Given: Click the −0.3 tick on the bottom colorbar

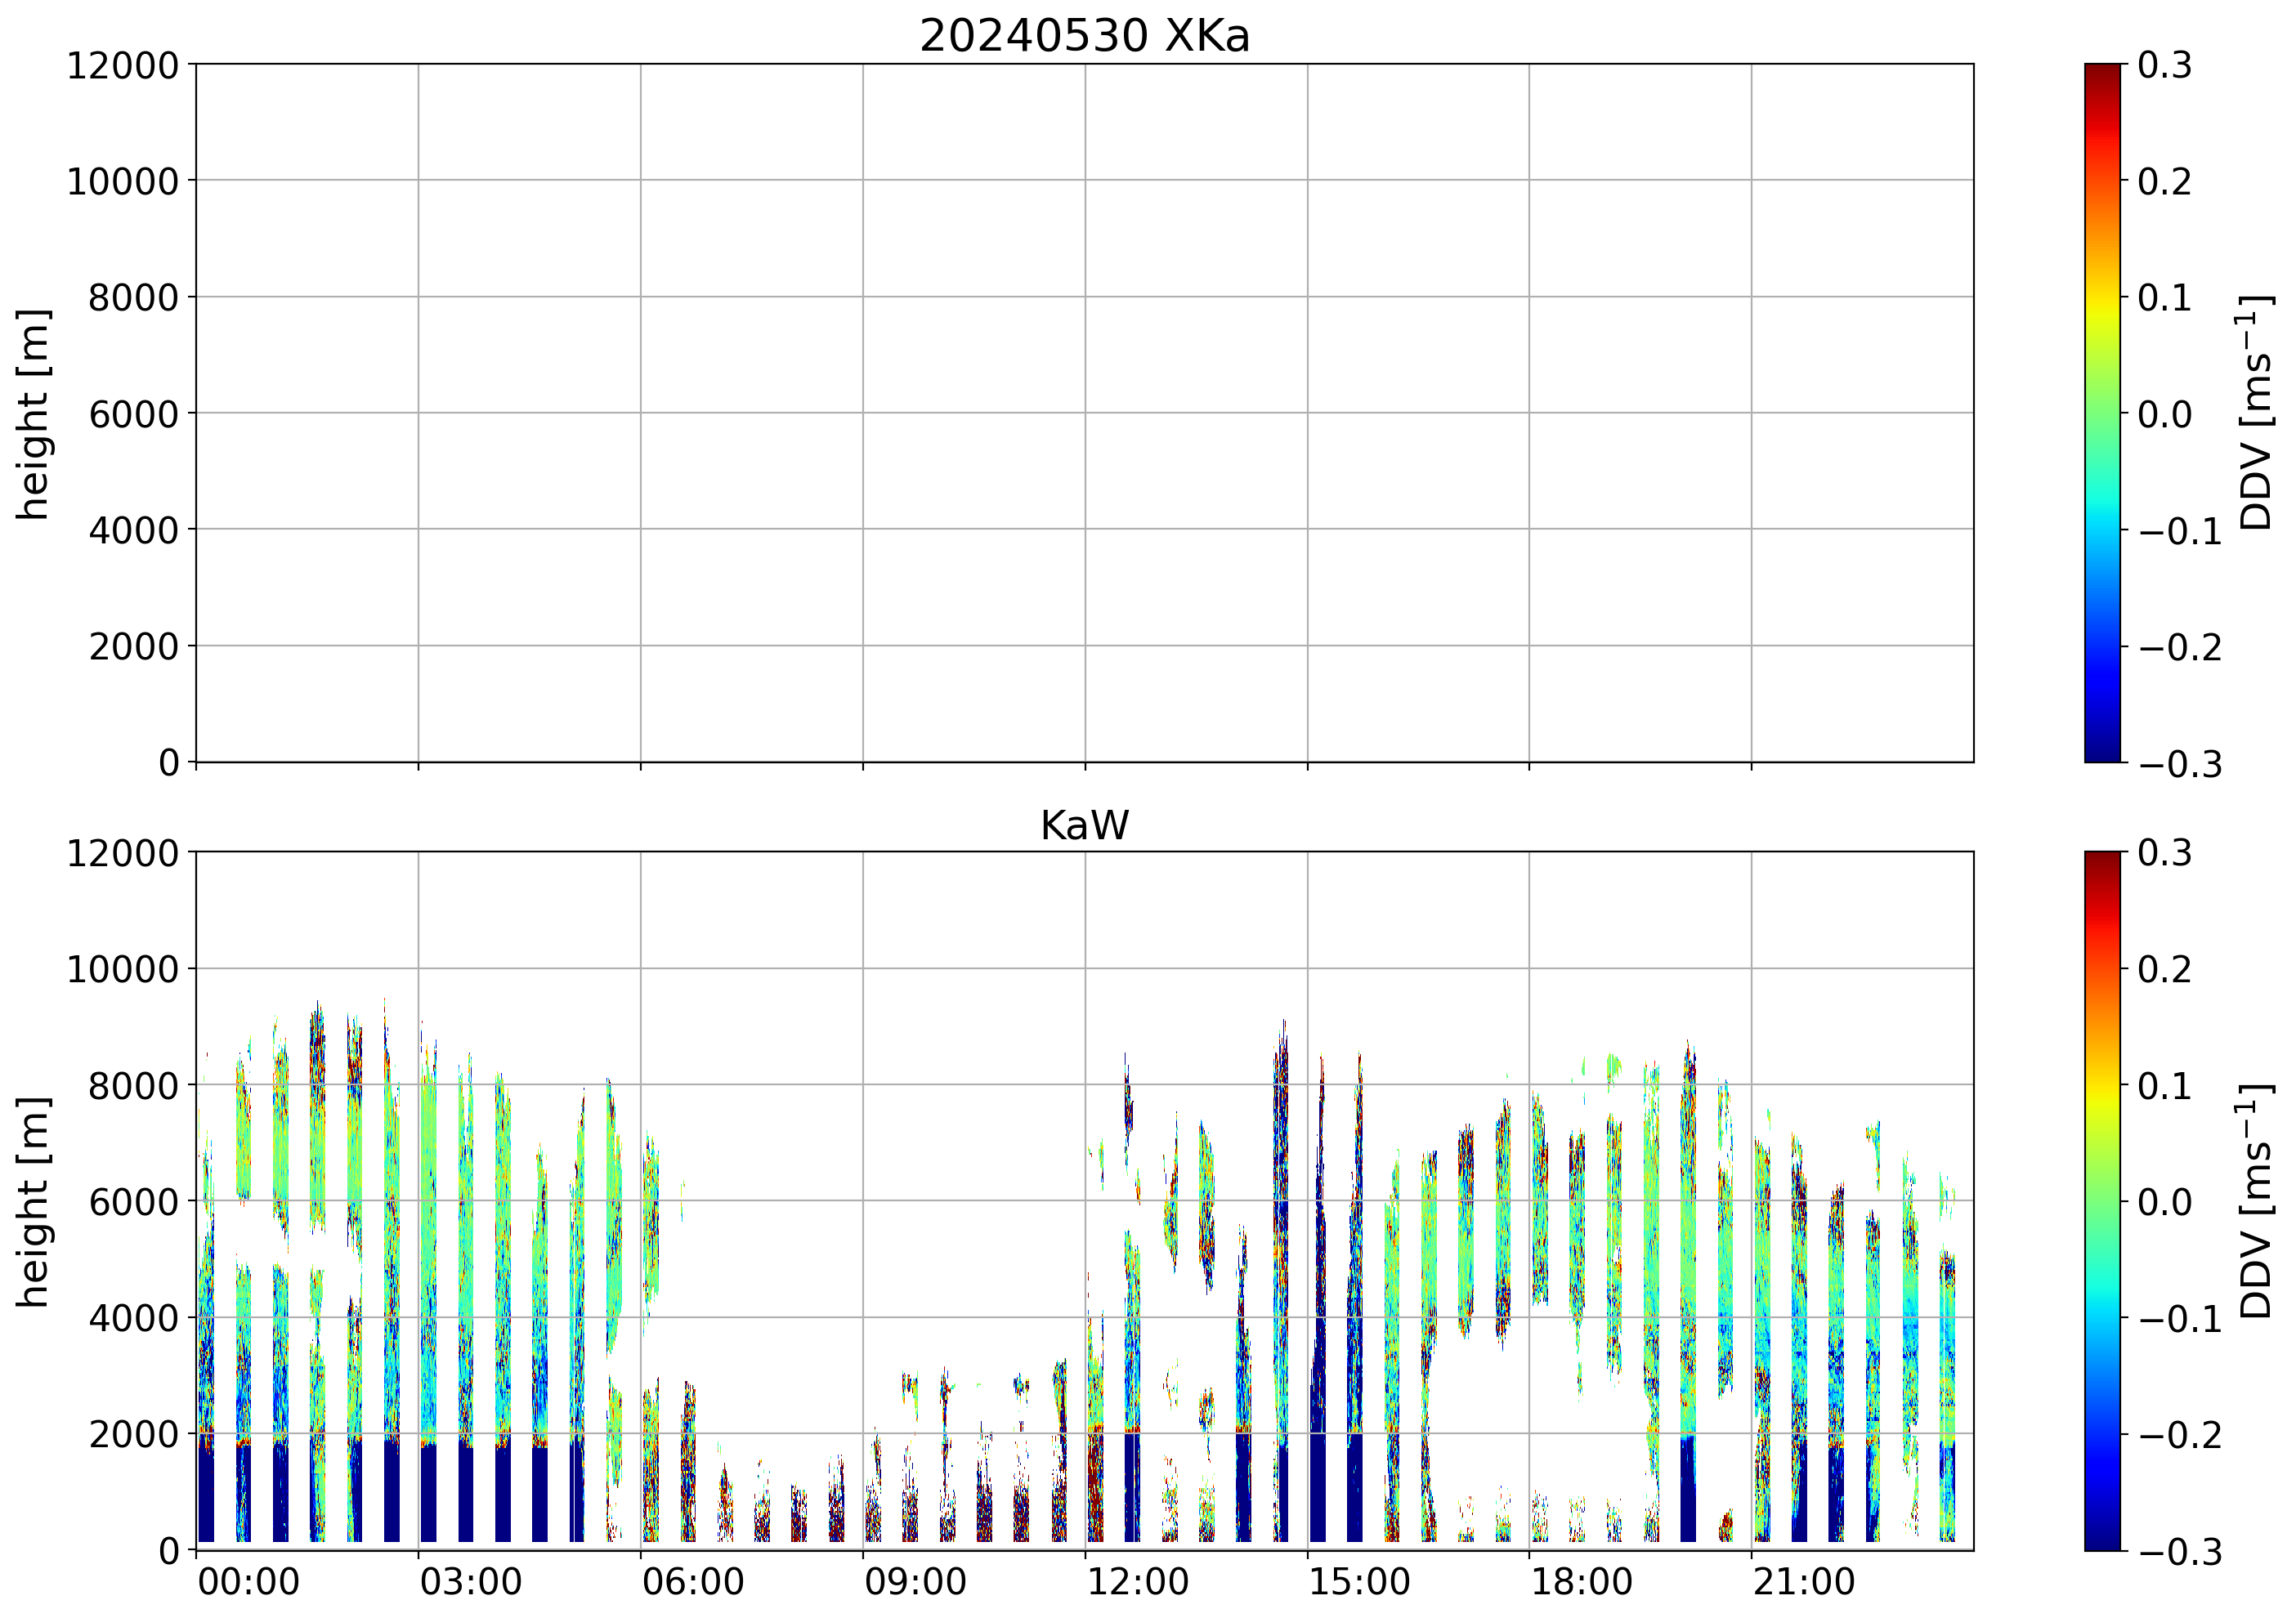Looking at the screenshot, I should [x=2179, y=1551].
